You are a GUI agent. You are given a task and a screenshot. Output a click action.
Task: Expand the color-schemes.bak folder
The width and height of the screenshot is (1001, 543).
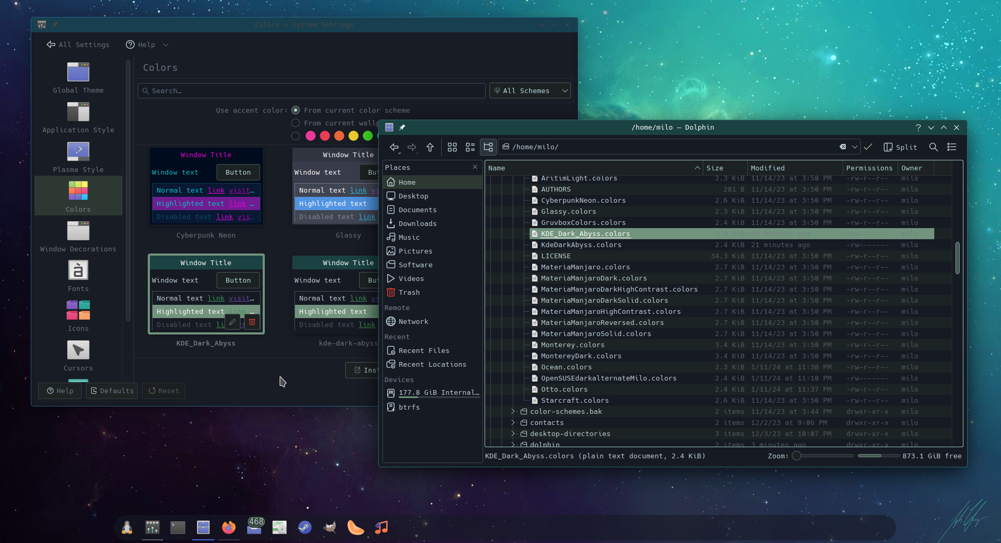[x=513, y=411]
